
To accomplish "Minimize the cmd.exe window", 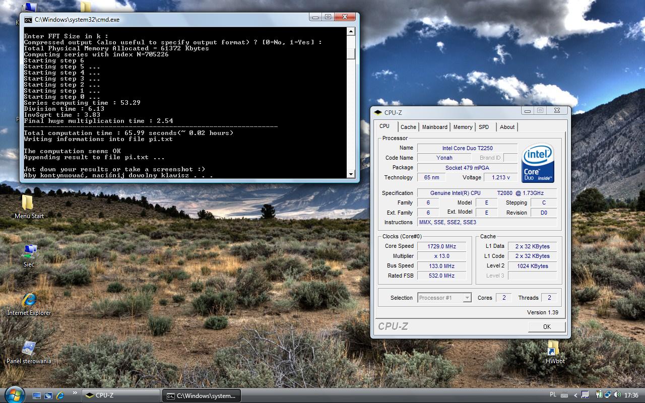I will pyautogui.click(x=316, y=17).
